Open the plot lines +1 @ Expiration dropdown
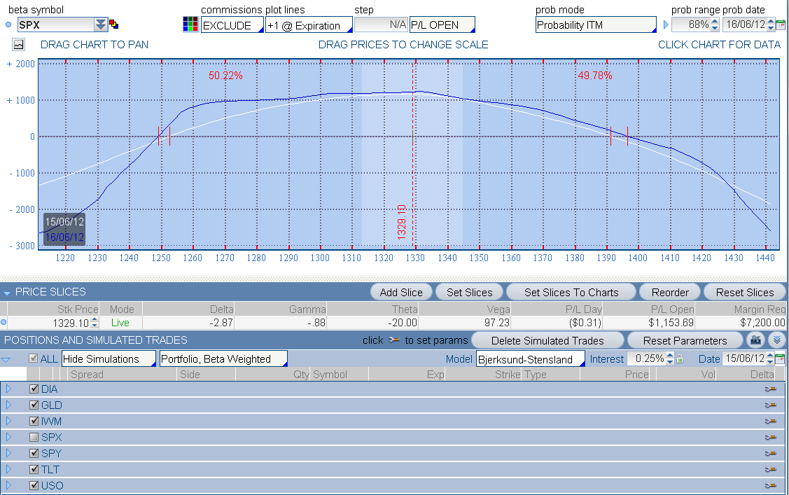Image resolution: width=789 pixels, height=495 pixels. tap(309, 25)
